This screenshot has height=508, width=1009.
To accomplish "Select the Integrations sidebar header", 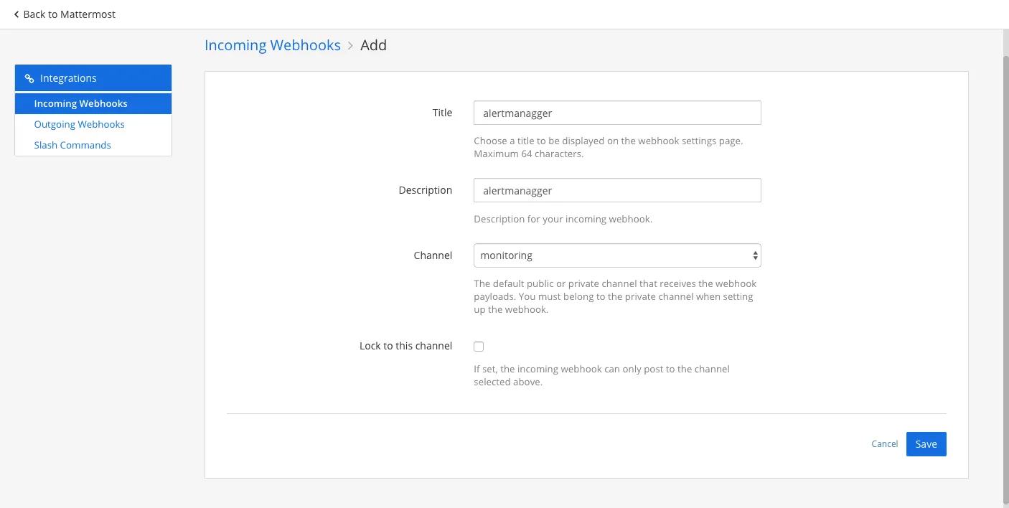I will pyautogui.click(x=93, y=78).
